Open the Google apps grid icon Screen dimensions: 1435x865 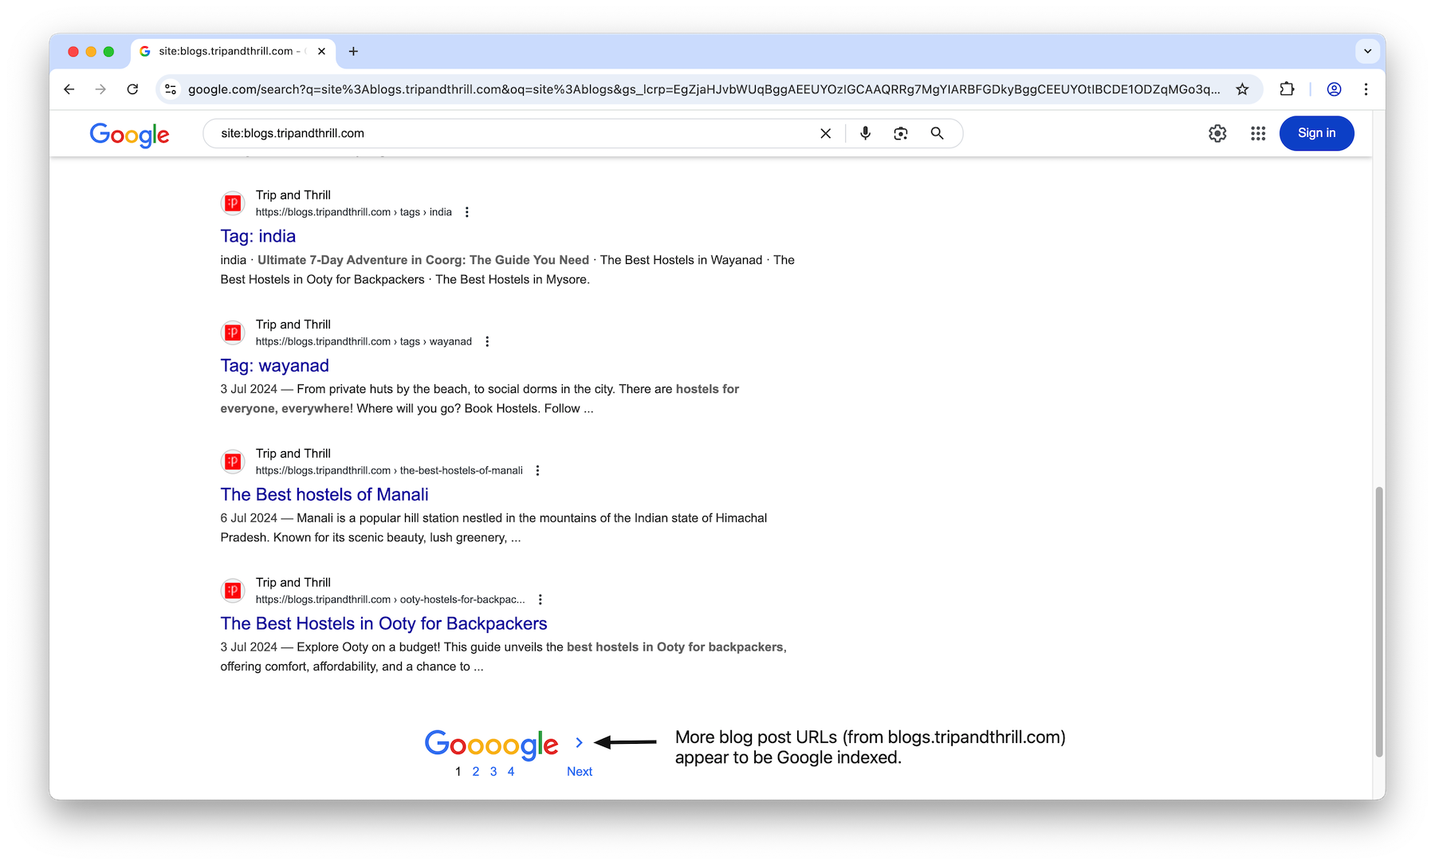point(1258,133)
